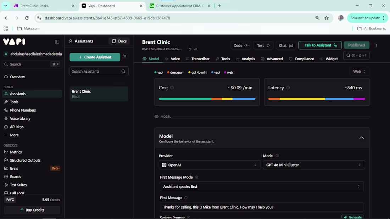
Task: Copy assistant link icon
Action: tap(196, 49)
